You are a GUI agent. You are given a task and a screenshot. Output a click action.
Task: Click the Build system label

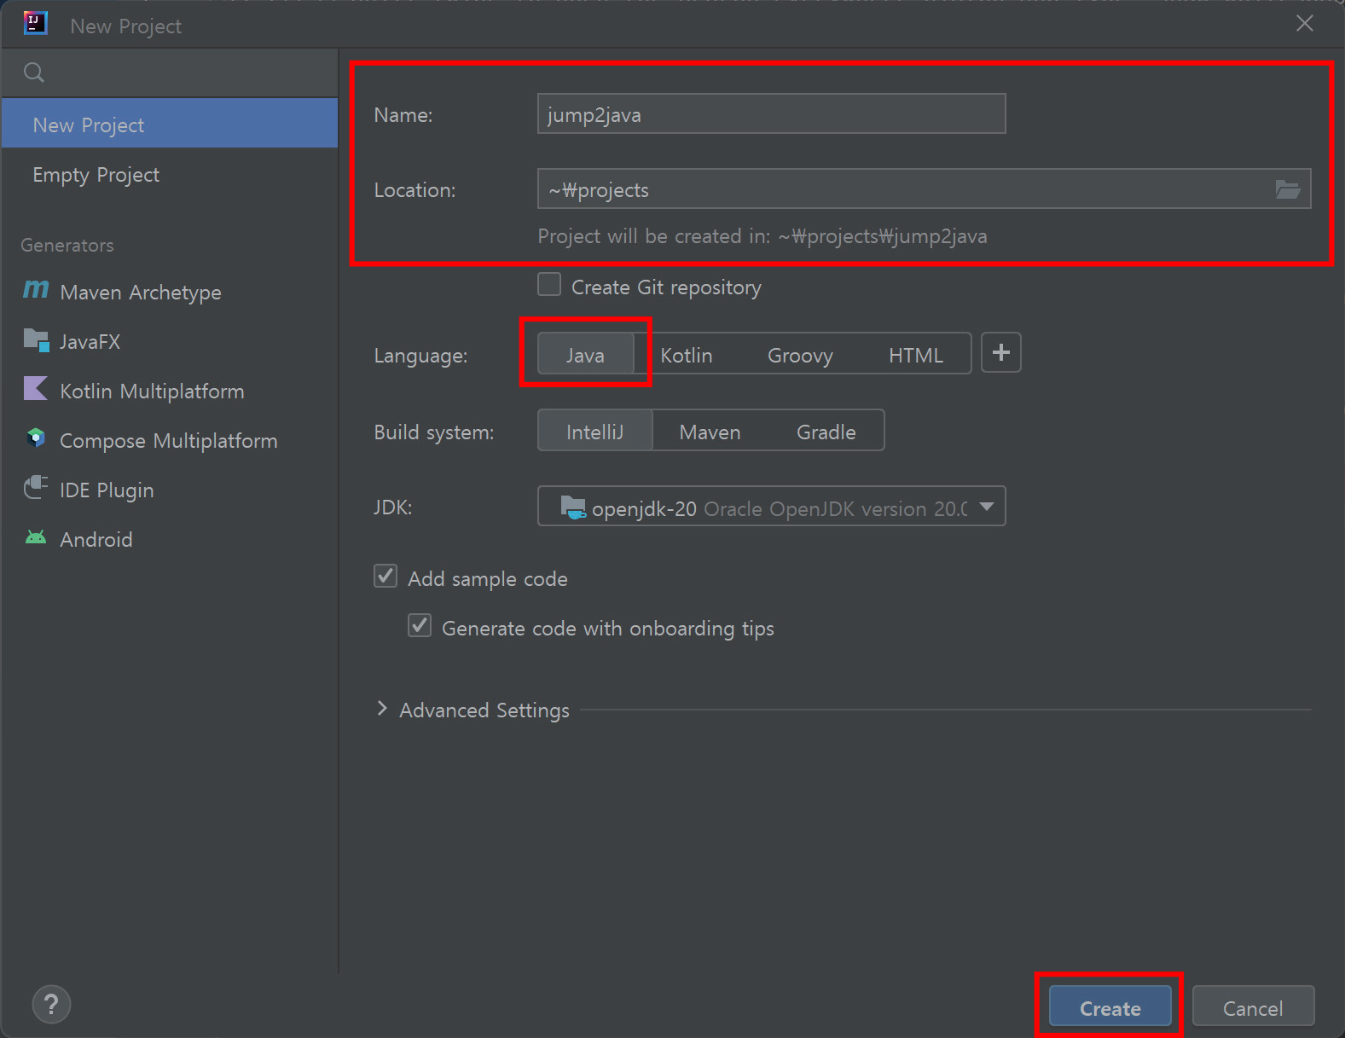pyautogui.click(x=434, y=432)
